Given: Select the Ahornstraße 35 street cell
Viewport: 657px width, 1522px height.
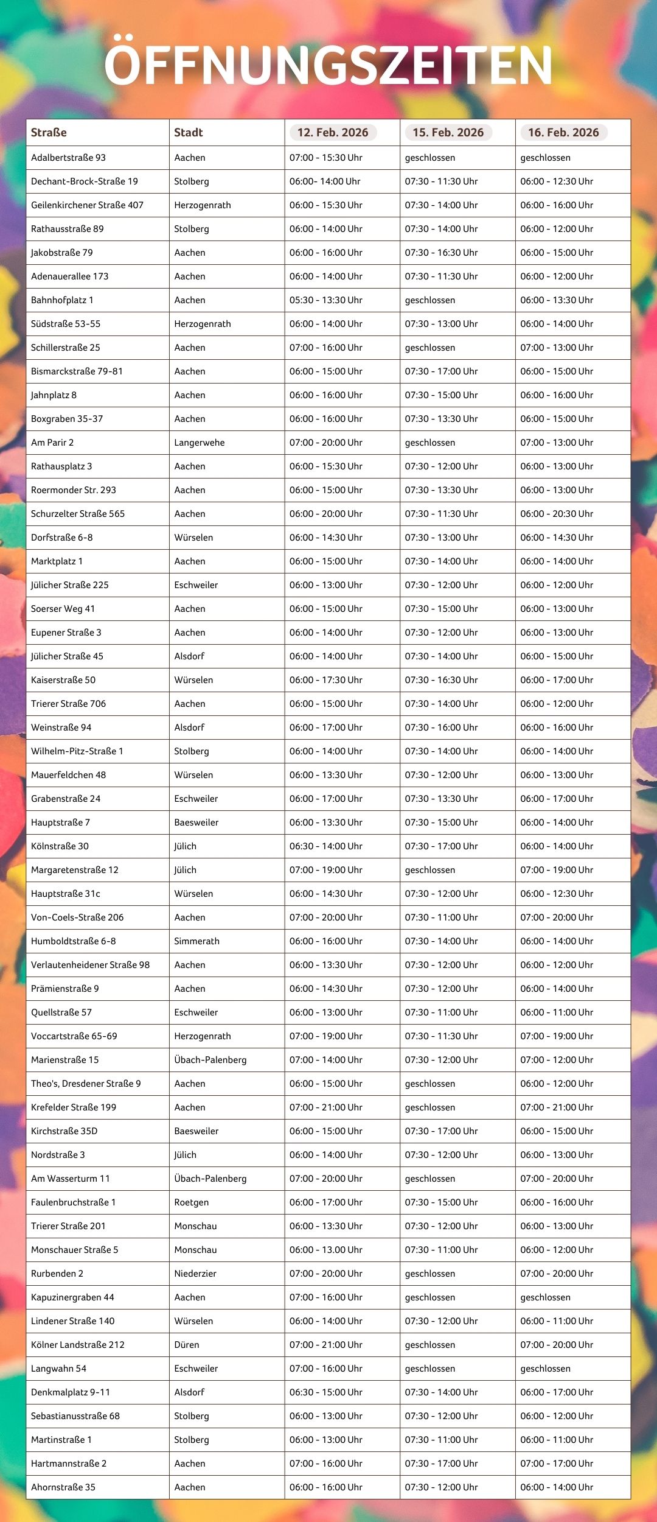Looking at the screenshot, I should point(63,1487).
